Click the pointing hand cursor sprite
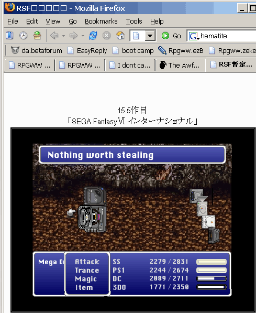Screen dimensions: 256x313 point(71,212)
